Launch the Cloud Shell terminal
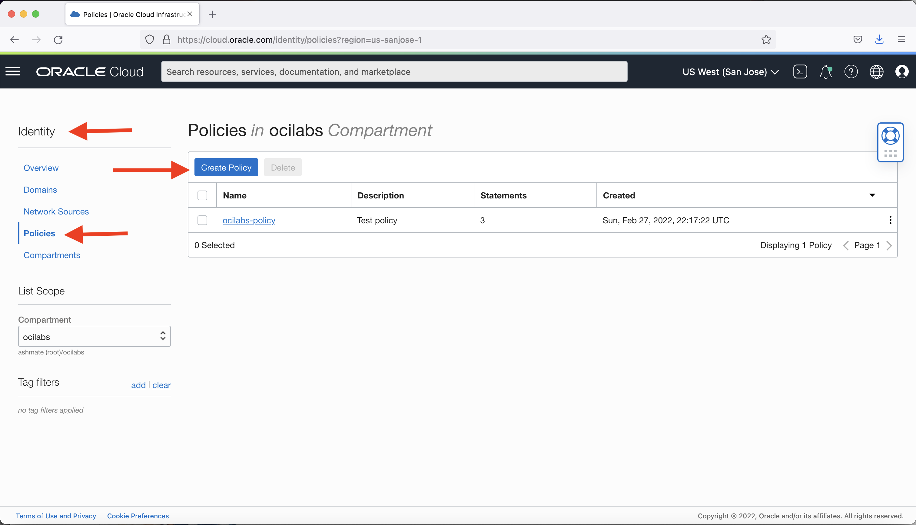 click(x=800, y=71)
